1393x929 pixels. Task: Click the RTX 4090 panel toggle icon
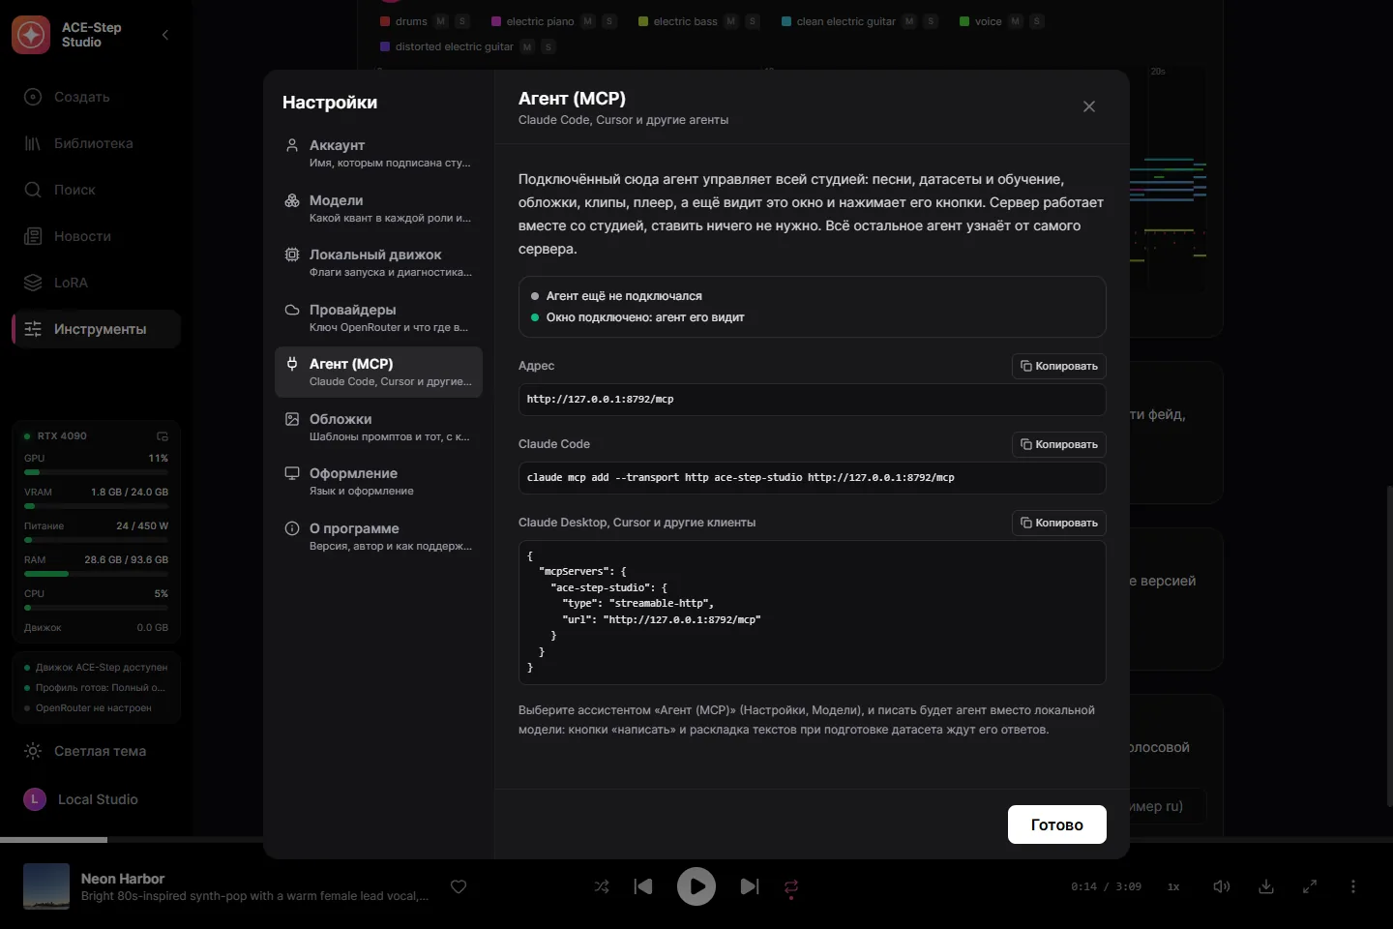[163, 436]
